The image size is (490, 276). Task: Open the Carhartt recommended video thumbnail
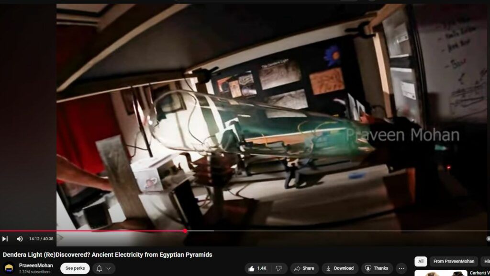[x=440, y=273]
